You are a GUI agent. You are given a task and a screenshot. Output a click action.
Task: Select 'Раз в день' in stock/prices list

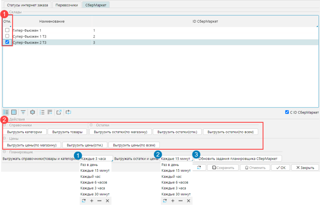[170, 165]
